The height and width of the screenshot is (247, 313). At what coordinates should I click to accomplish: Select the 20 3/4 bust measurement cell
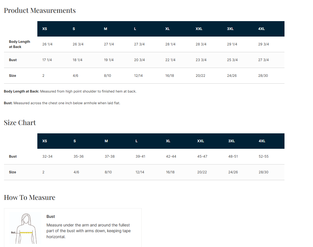pos(139,60)
